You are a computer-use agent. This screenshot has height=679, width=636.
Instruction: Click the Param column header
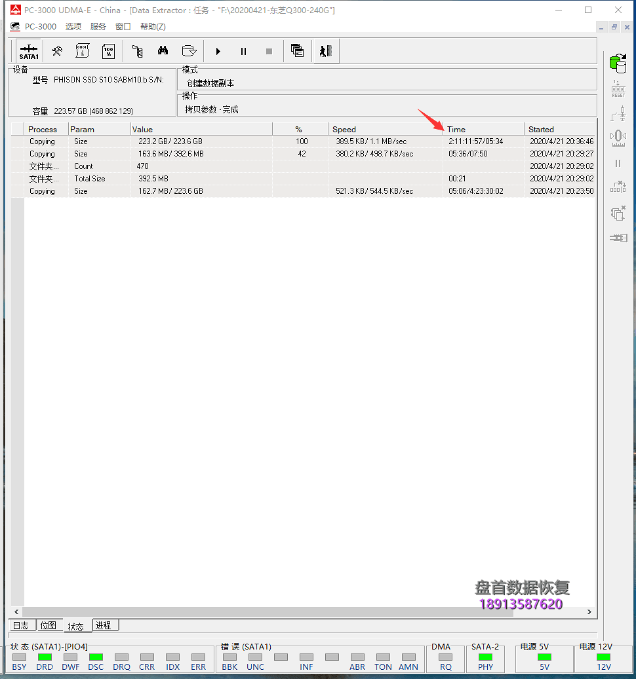pyautogui.click(x=99, y=129)
